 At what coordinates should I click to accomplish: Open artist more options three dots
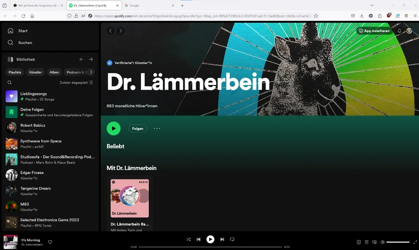coord(157,128)
